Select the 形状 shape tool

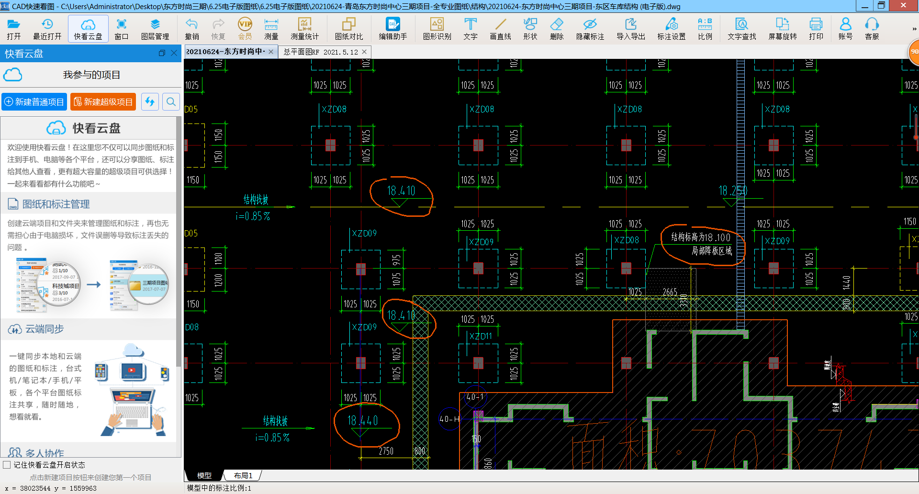click(x=530, y=29)
